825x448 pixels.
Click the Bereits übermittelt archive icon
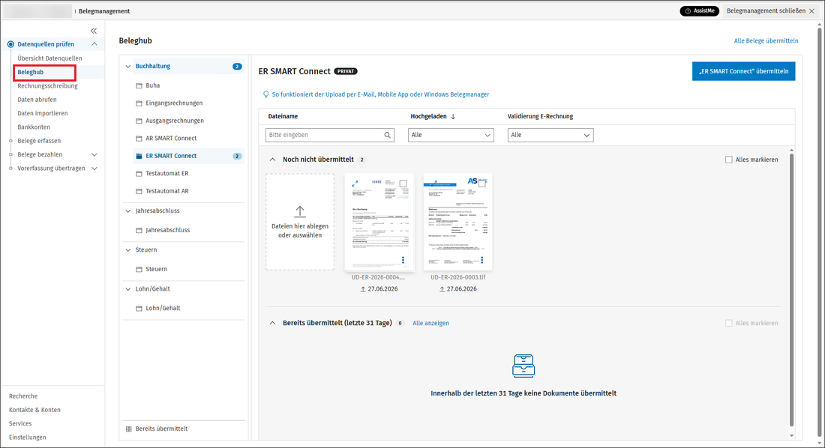coord(129,429)
